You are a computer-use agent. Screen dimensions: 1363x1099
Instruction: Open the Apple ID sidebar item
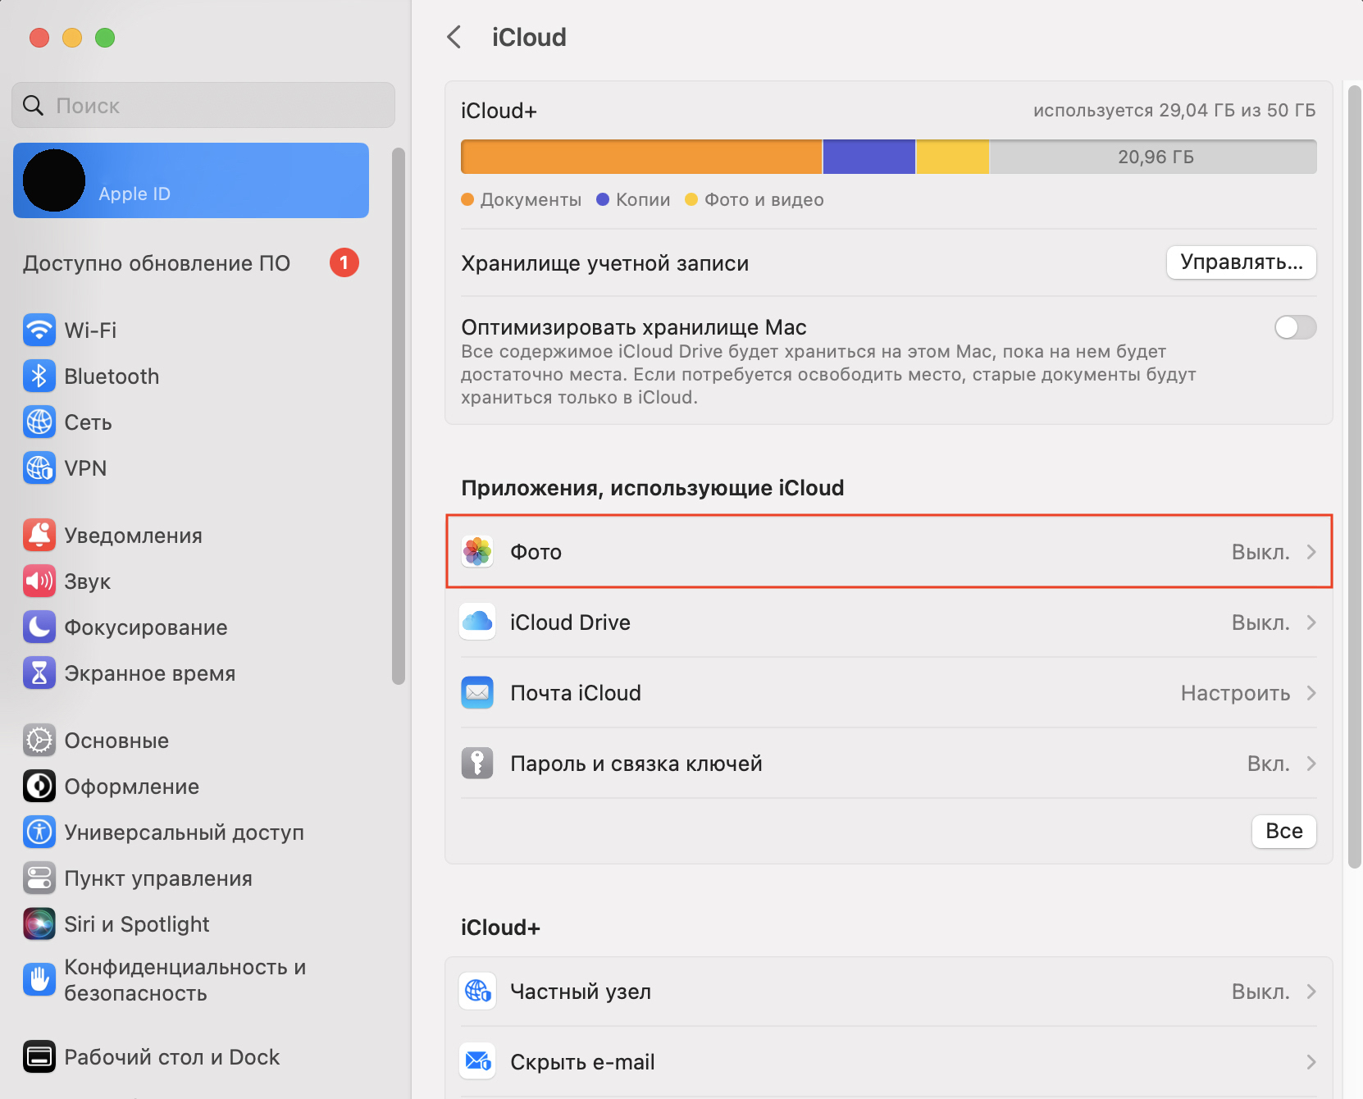point(191,180)
